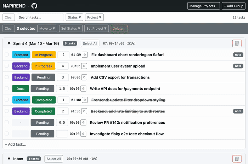Select the Add CSV export task checkbox
This screenshot has width=248, height=164.
[x=6, y=77]
